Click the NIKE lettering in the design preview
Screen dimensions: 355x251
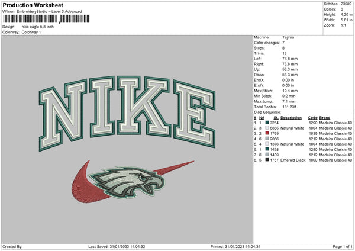point(127,113)
